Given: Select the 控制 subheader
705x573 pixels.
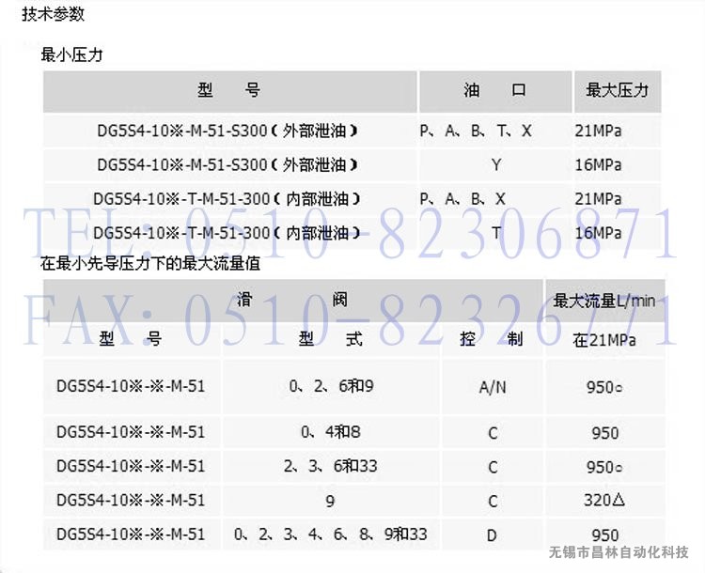Looking at the screenshot, I should click(x=491, y=340).
